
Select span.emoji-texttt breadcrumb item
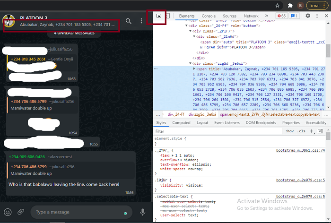click(x=270, y=114)
